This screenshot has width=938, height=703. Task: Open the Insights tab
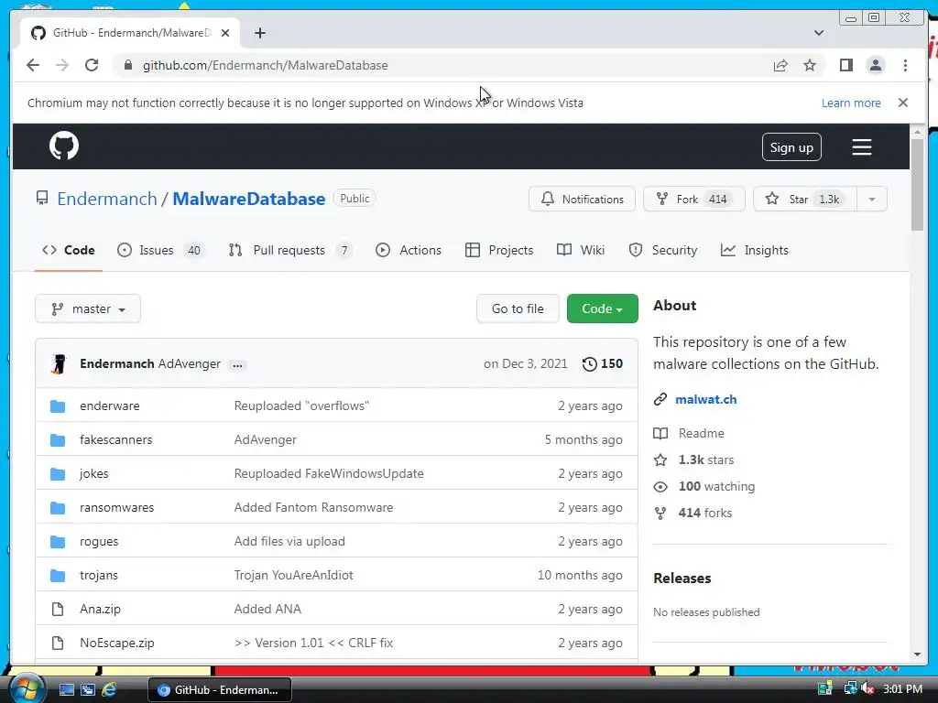[x=755, y=251]
